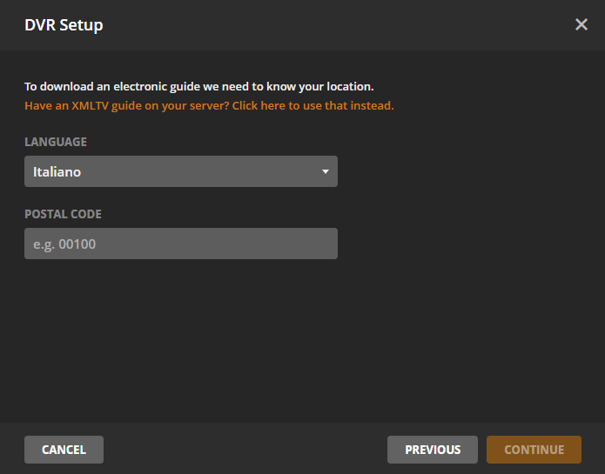Open the Language dropdown showing Italiano
The width and height of the screenshot is (605, 474).
(x=181, y=171)
